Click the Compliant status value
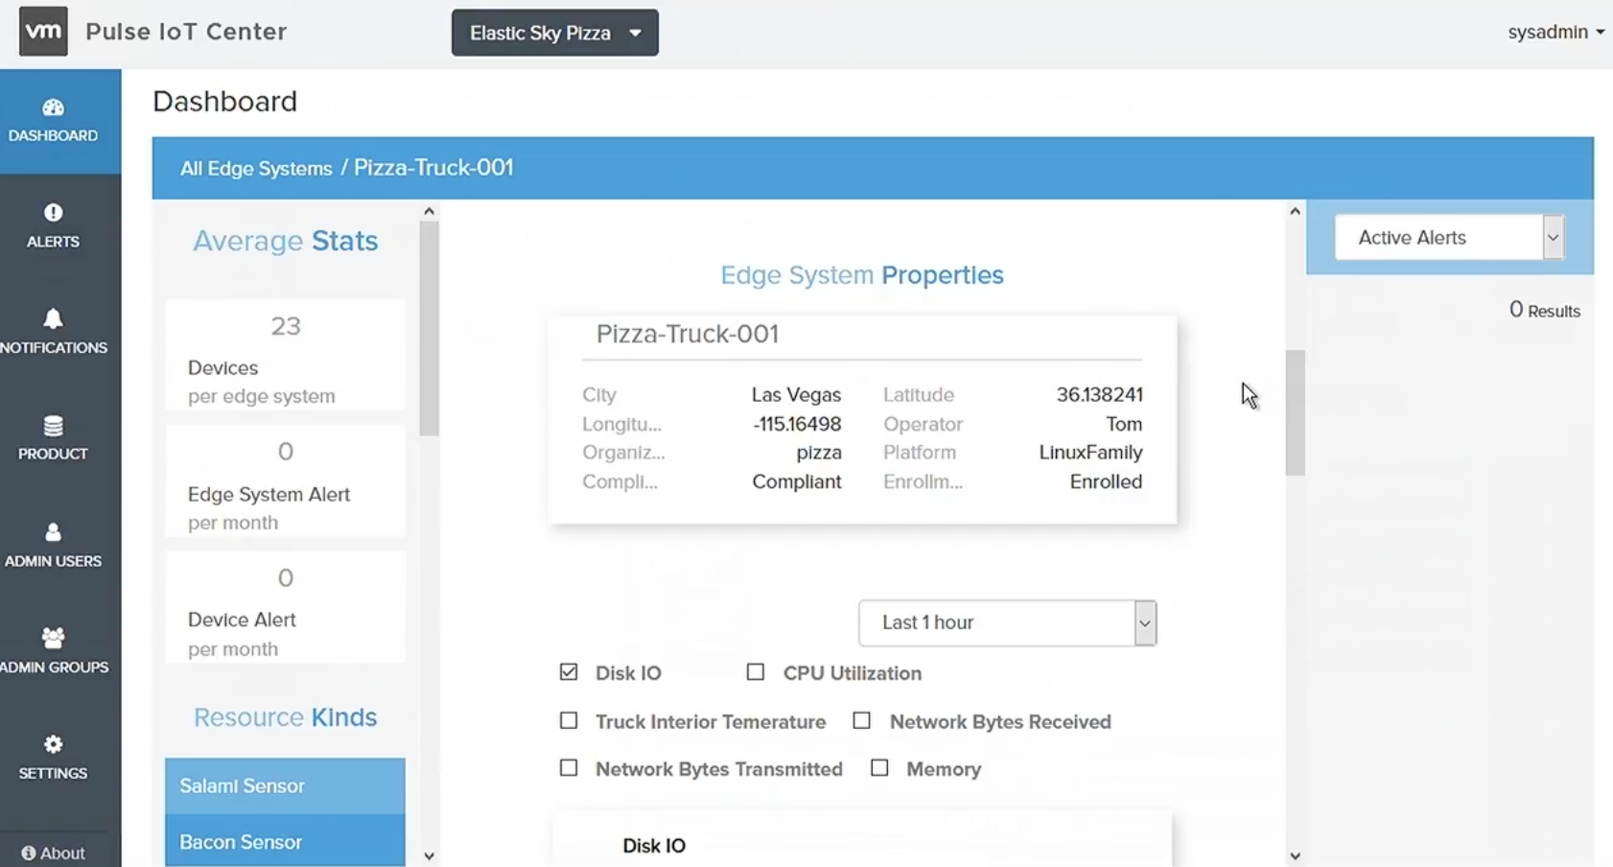The image size is (1613, 867). (x=796, y=481)
